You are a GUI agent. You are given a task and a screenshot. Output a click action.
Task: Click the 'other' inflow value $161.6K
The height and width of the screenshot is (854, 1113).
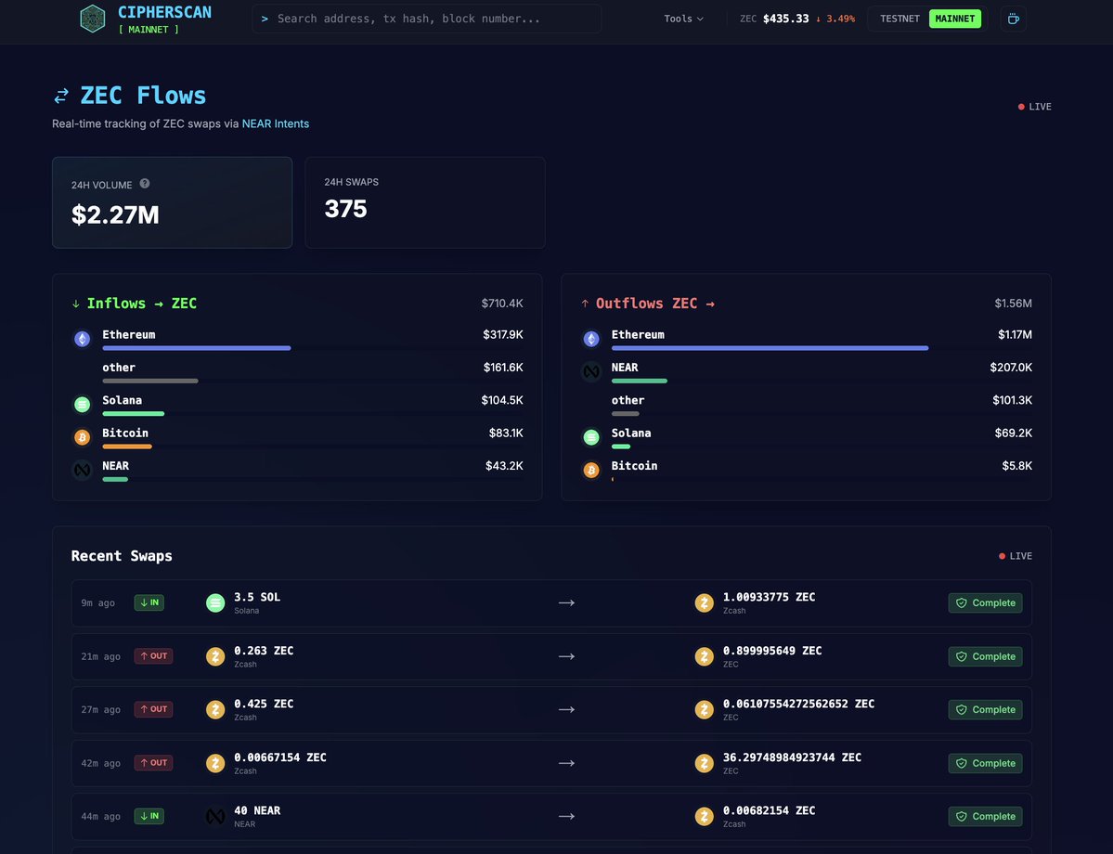coord(503,367)
